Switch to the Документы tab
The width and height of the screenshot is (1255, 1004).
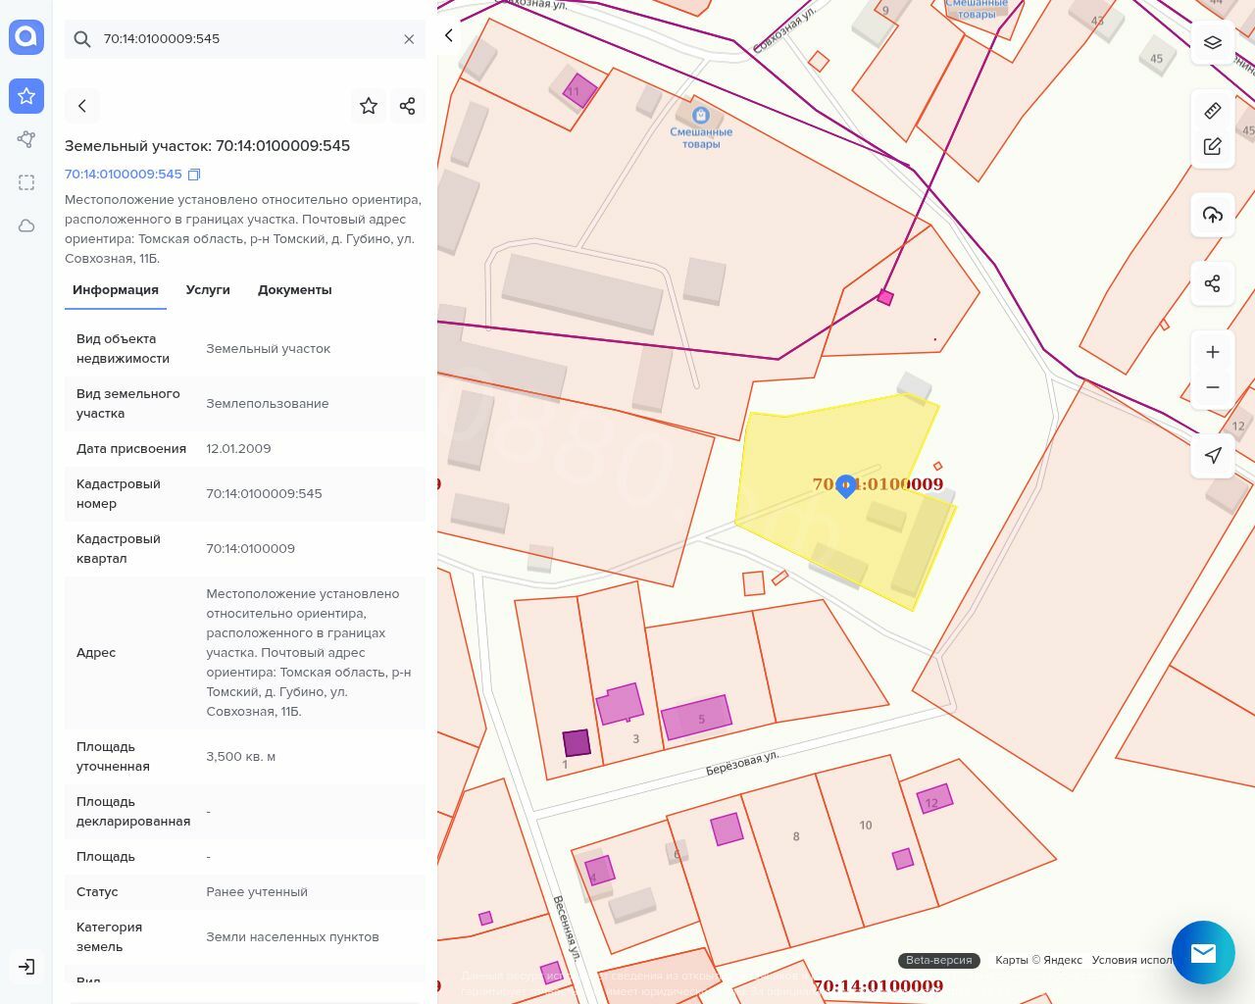click(294, 290)
